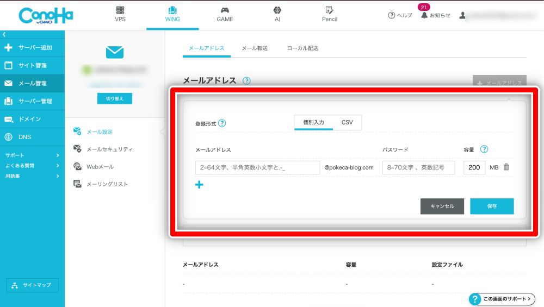Open the notification bell icon
This screenshot has height=307, width=544.
coord(424,15)
